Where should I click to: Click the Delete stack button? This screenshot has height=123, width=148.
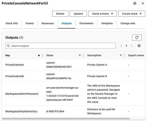tap(60, 14)
